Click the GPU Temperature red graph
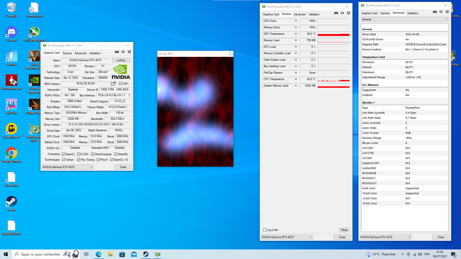461x259 pixels. click(x=334, y=34)
